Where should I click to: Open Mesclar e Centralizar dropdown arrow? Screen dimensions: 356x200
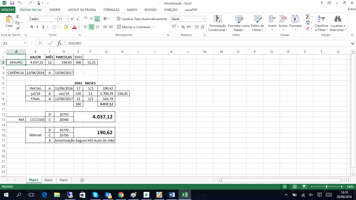pos(154,27)
